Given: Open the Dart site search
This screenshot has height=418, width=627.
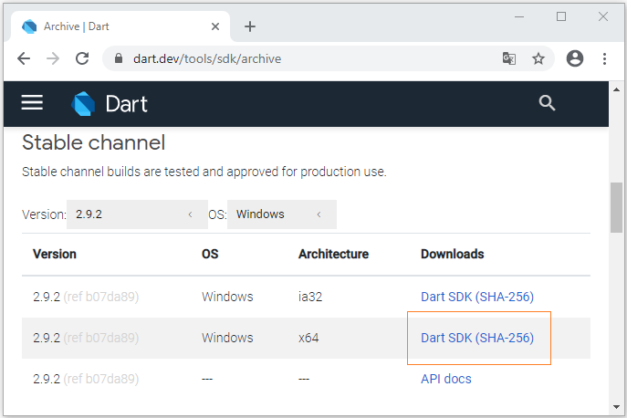Looking at the screenshot, I should point(547,103).
